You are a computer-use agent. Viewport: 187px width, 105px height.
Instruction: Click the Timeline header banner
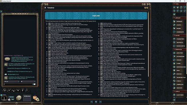click(96, 16)
